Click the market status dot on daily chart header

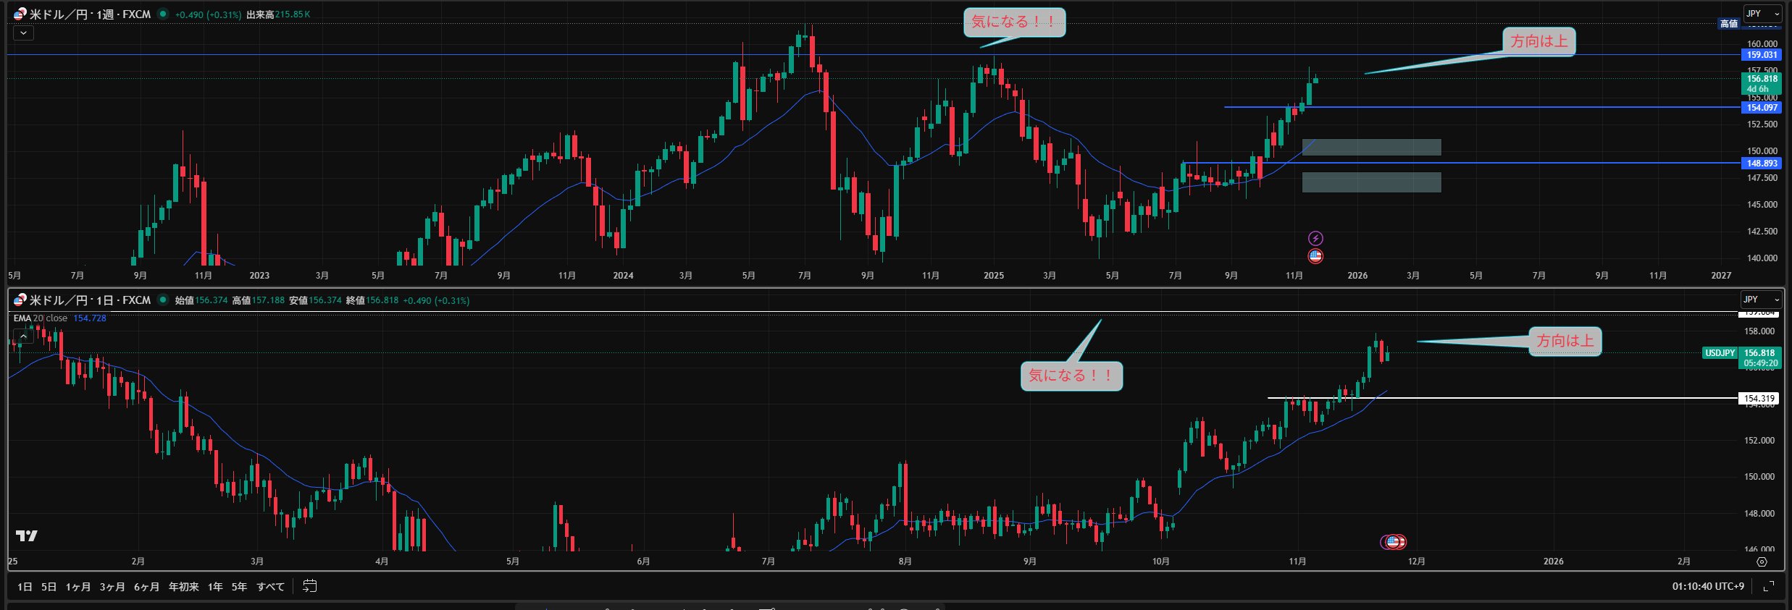point(163,300)
